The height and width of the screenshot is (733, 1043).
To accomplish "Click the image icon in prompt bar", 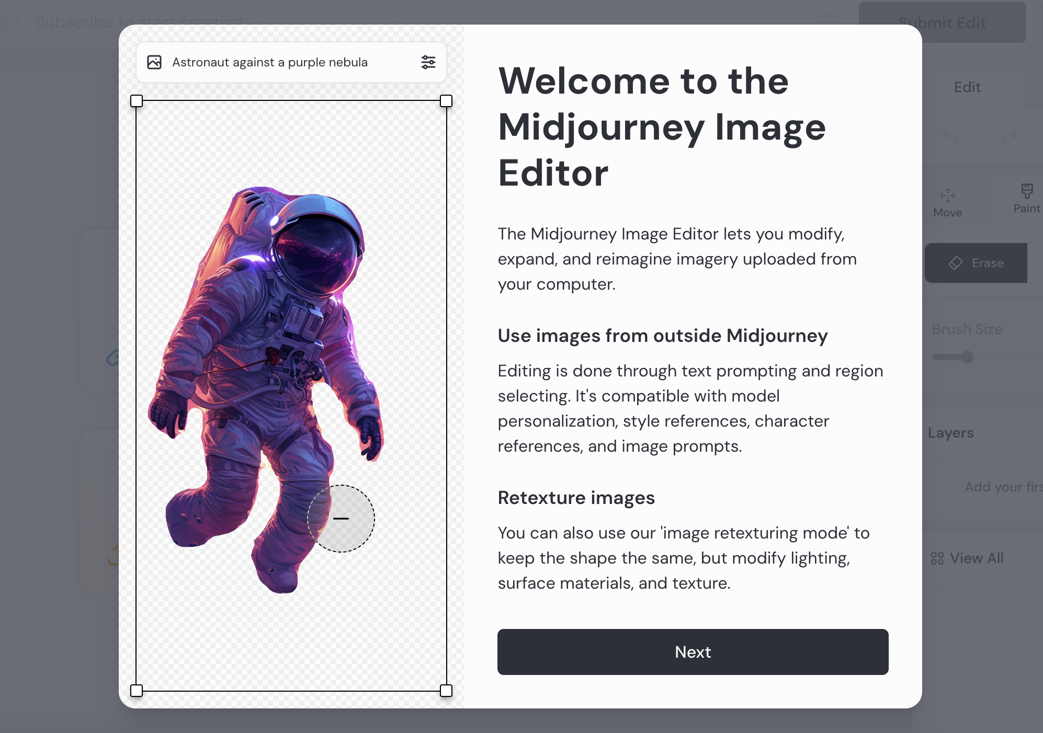I will [x=154, y=62].
